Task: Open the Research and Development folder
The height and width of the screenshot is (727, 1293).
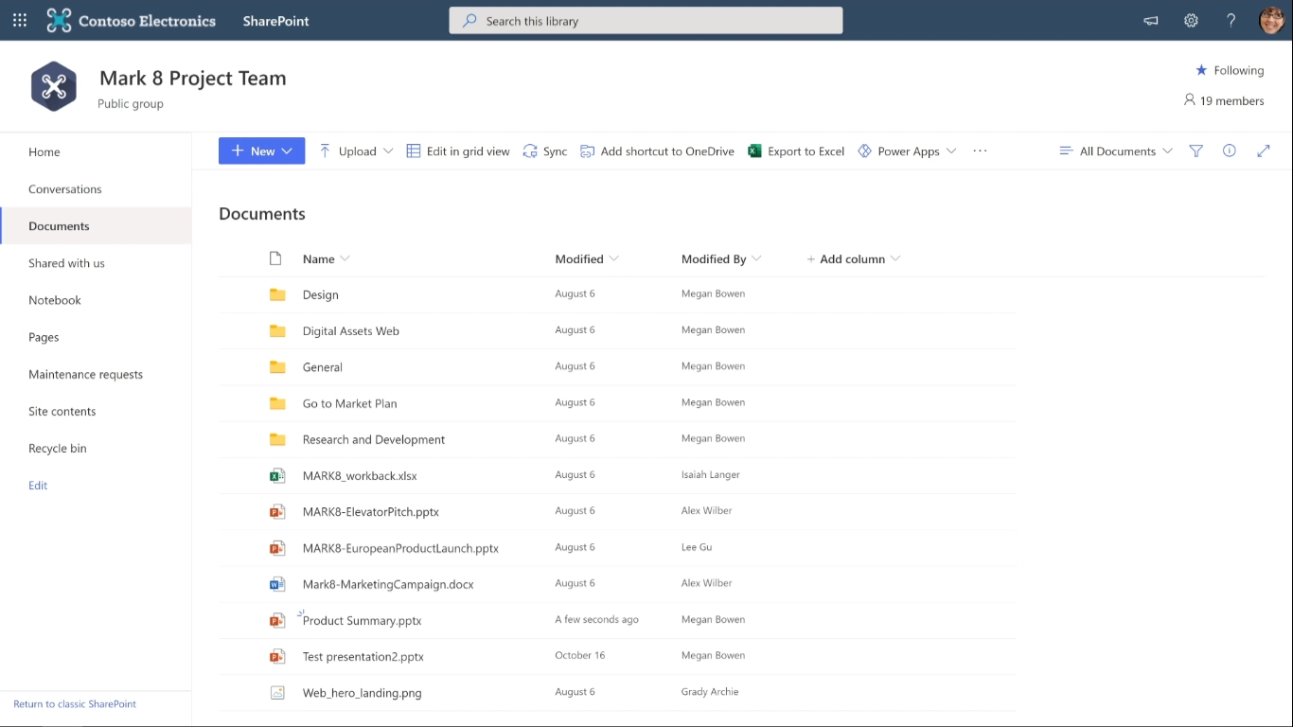Action: coord(373,439)
